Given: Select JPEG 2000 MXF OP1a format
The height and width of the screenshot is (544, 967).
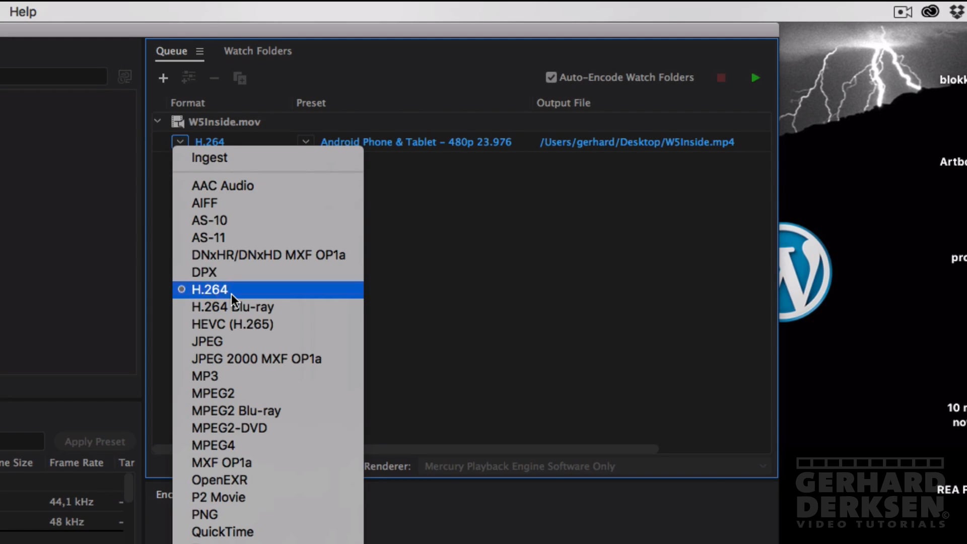Looking at the screenshot, I should tap(268, 359).
